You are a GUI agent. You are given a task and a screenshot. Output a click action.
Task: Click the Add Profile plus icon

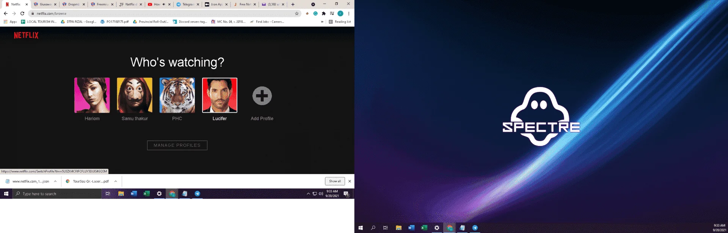click(x=262, y=96)
